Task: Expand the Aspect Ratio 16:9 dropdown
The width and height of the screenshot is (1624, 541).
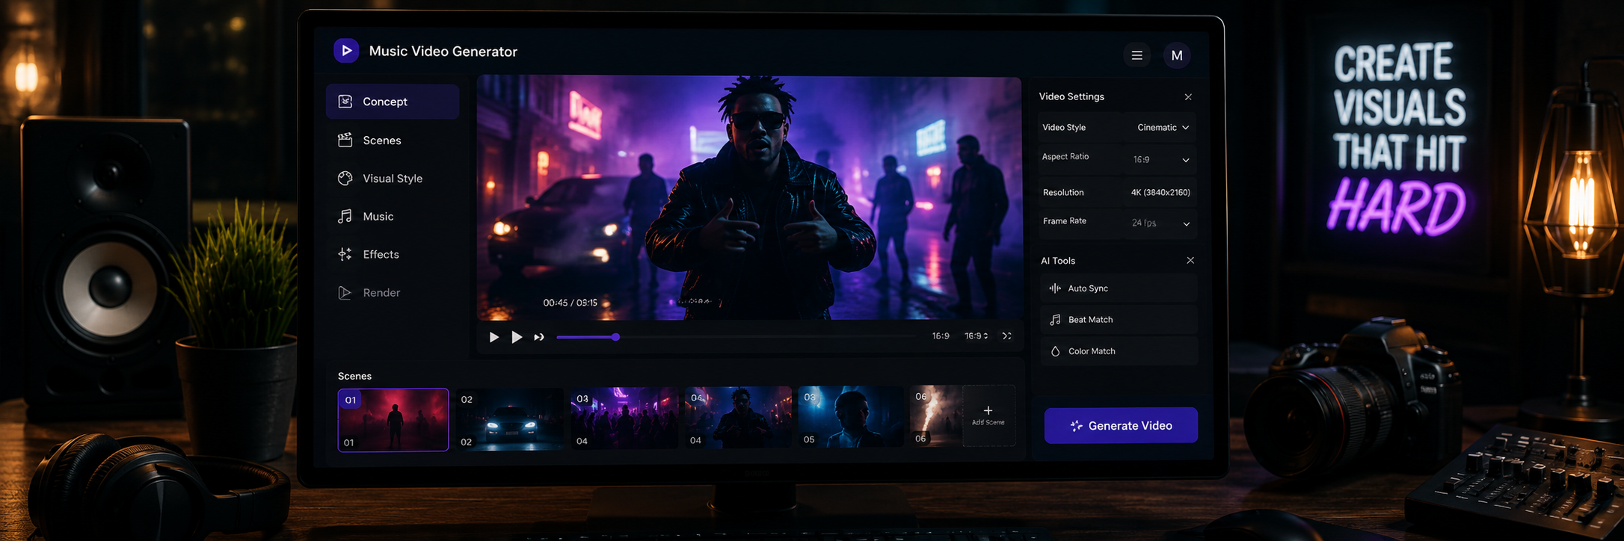Action: tap(1160, 160)
